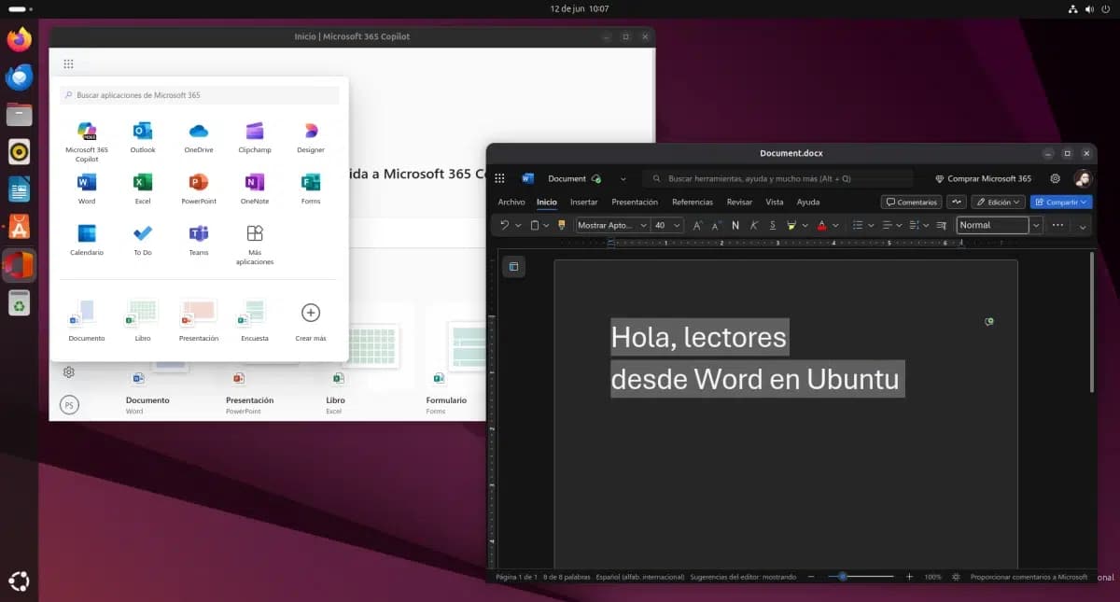
Task: Click the More options ellipsis in Word toolbar
Action: coord(1057,225)
